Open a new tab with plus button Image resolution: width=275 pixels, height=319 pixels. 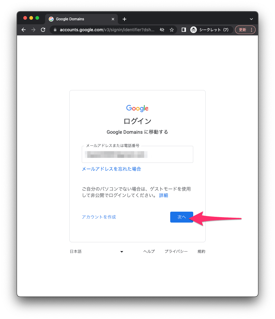click(124, 19)
